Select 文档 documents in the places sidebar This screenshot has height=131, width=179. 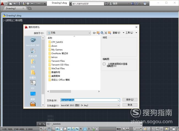click(33, 63)
